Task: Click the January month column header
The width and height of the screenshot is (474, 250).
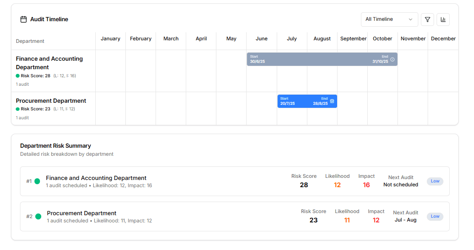Action: pos(111,39)
